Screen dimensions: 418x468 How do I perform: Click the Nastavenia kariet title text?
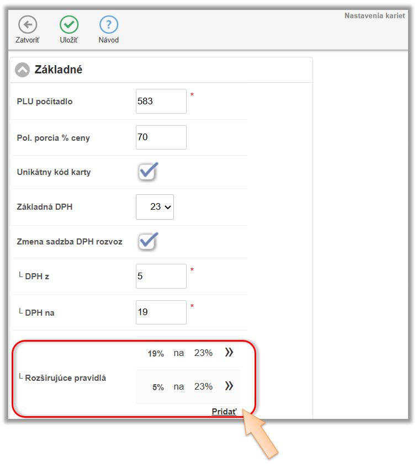pos(374,16)
